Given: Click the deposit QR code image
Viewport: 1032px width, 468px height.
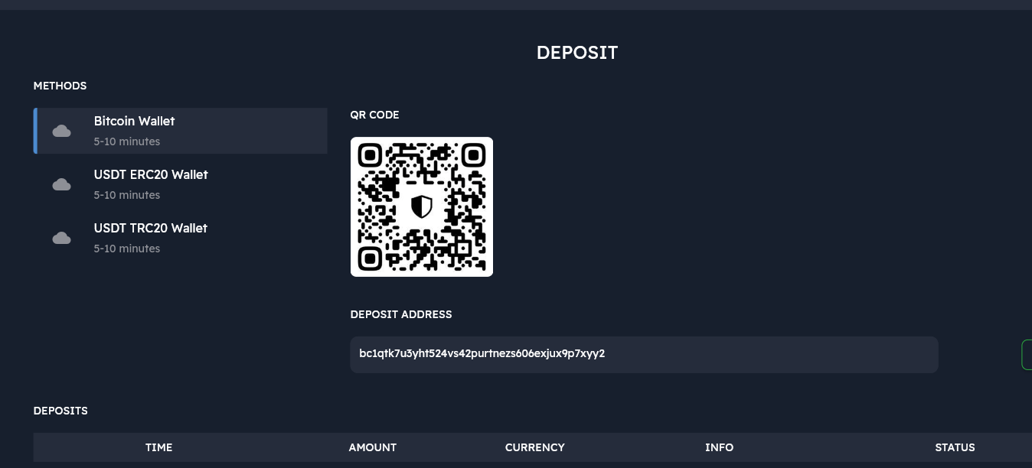Looking at the screenshot, I should click(x=422, y=206).
